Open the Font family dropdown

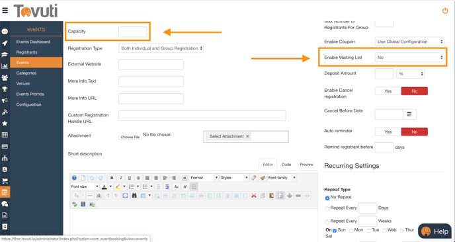[x=282, y=178]
